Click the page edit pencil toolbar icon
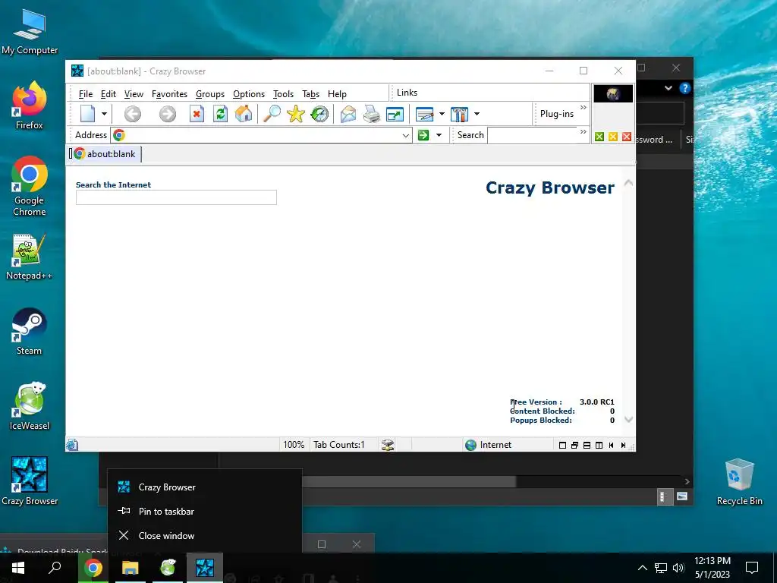 (425, 115)
